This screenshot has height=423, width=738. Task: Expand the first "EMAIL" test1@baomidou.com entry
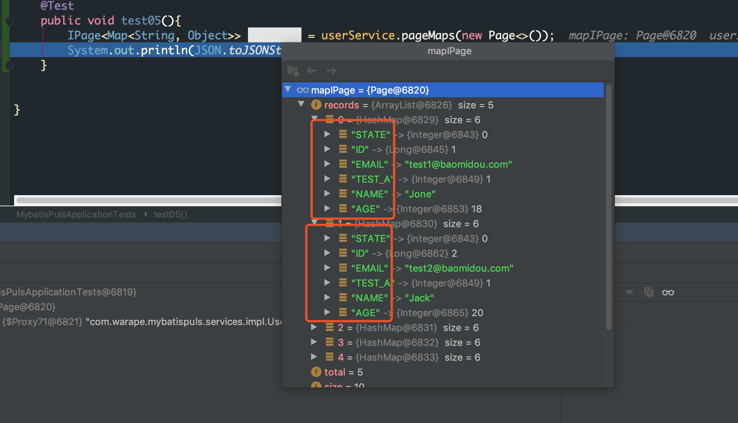pyautogui.click(x=327, y=164)
